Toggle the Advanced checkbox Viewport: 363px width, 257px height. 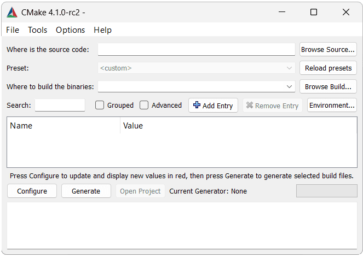[144, 105]
